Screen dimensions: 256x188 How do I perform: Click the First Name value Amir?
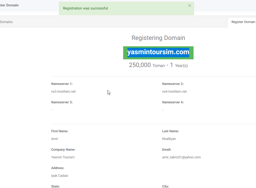(55, 139)
